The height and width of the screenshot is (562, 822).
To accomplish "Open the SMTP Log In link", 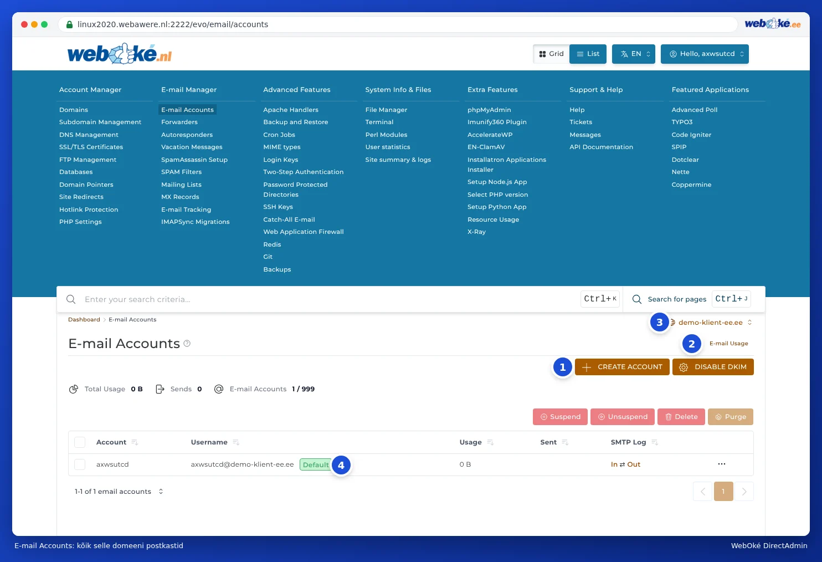I will coord(614,464).
